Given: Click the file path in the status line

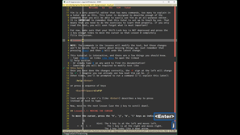Looking at the screenshot, I should 97,131.
